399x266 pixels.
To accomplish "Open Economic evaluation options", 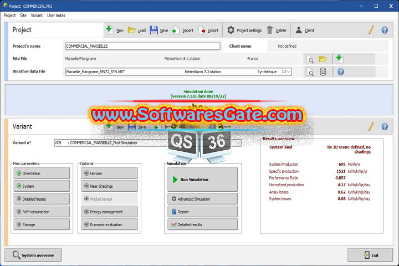I will tap(109, 224).
